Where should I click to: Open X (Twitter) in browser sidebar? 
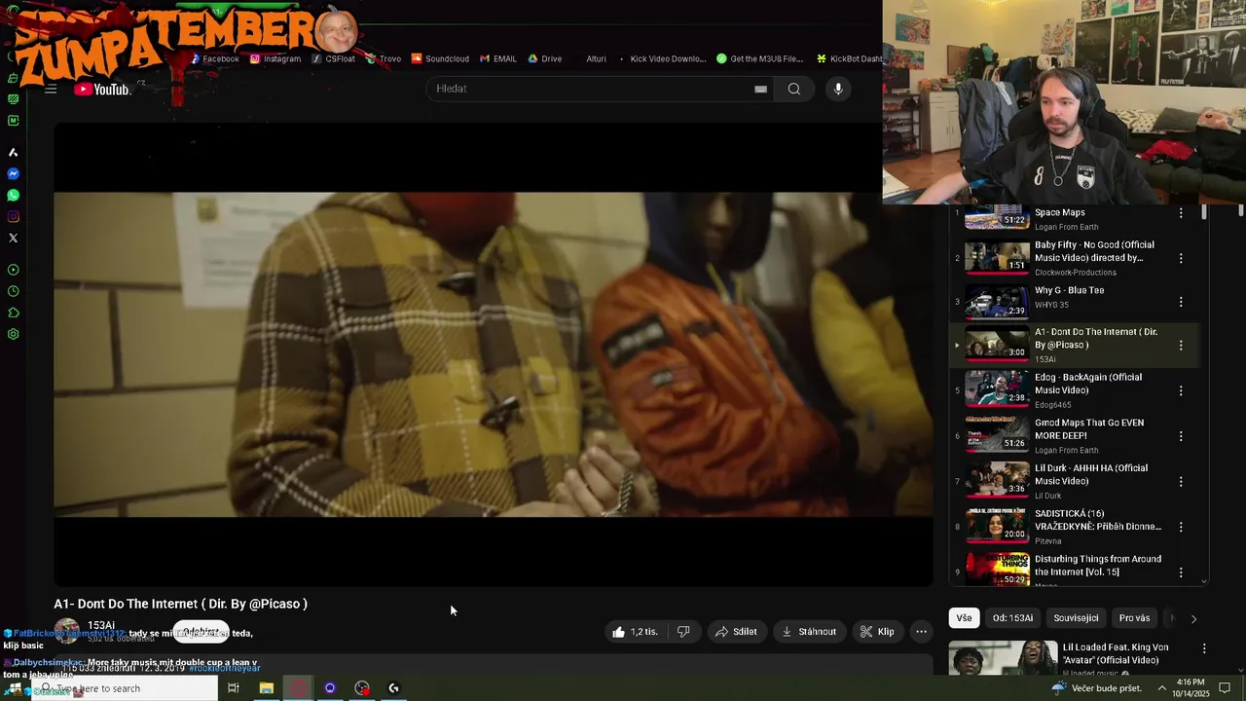click(13, 239)
